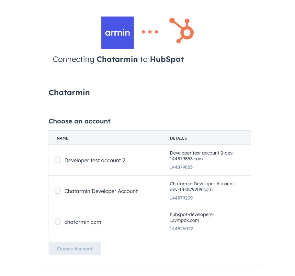
Task: Click the Chatarmin Developer Account-dev domain text
Action: click(202, 187)
